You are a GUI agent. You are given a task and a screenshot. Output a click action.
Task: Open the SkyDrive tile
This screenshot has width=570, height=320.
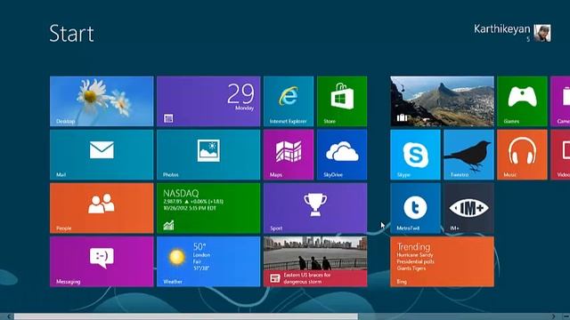(342, 155)
